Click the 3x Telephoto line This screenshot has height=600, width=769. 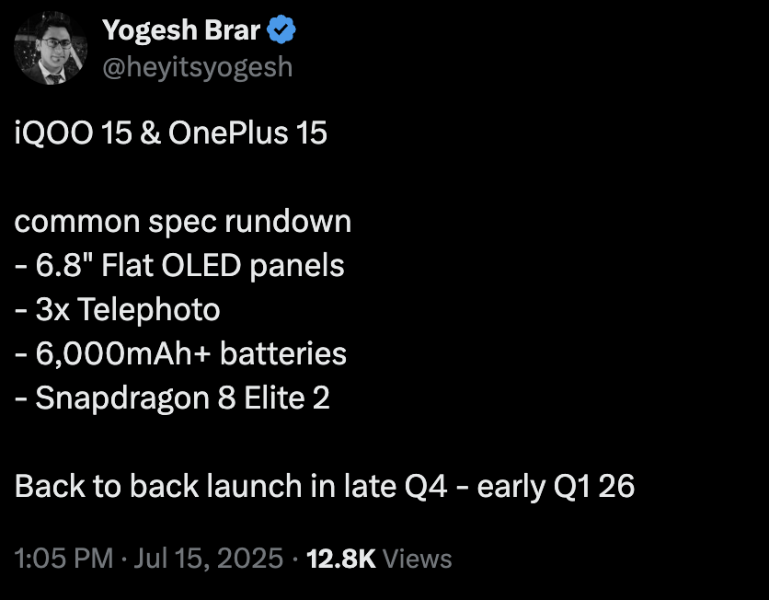coord(118,310)
